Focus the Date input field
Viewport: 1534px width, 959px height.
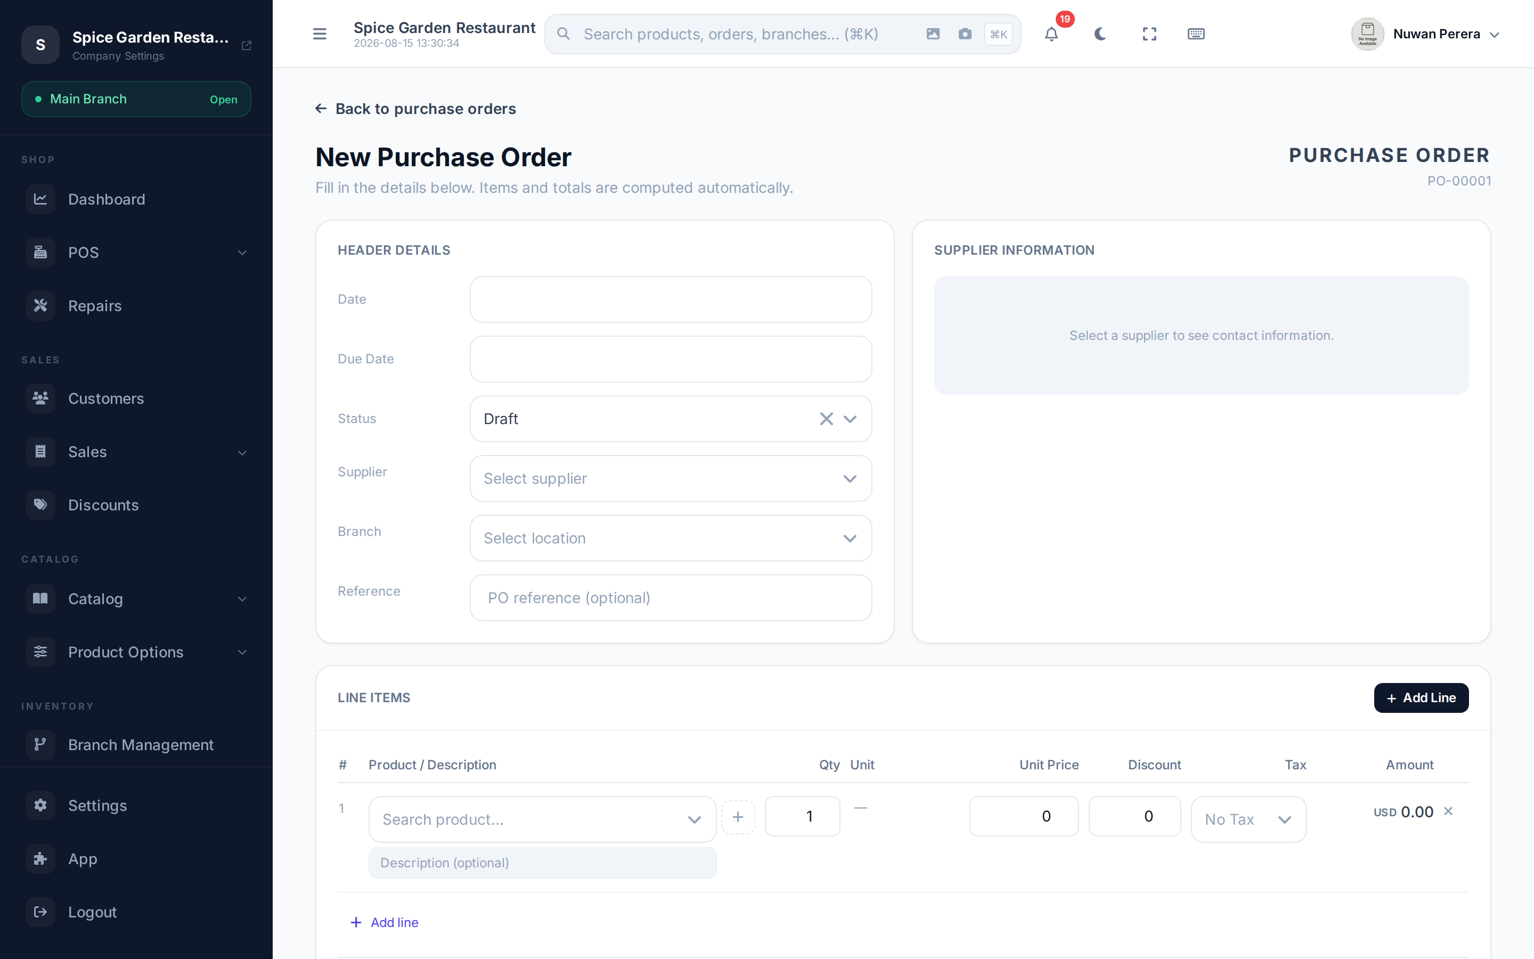pos(671,299)
